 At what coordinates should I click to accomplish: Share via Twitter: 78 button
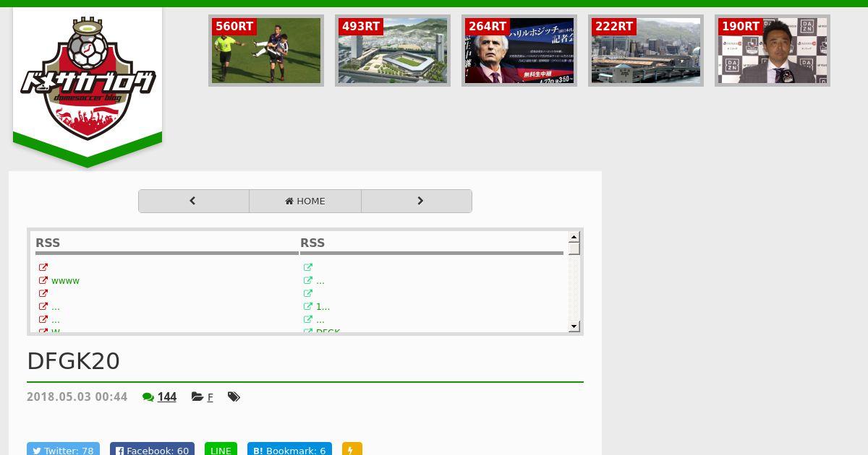(x=63, y=449)
